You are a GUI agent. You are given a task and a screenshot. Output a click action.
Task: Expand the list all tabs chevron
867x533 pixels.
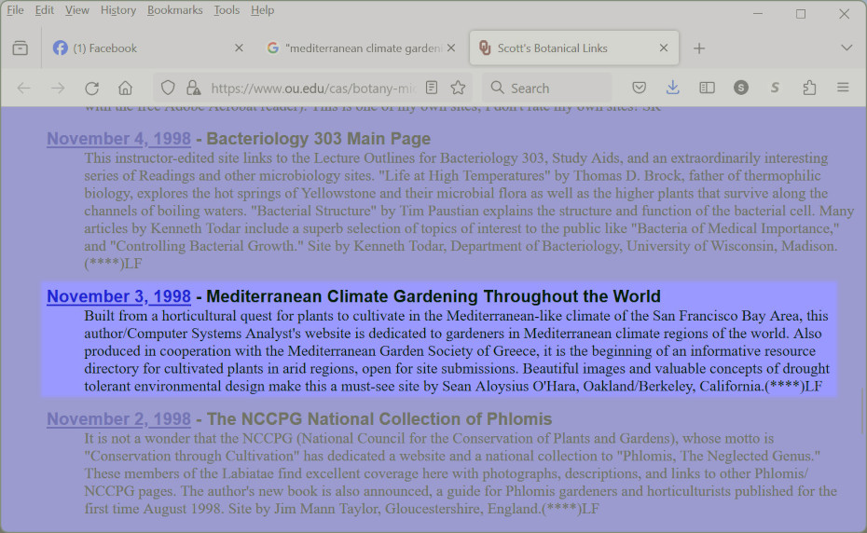coord(846,48)
